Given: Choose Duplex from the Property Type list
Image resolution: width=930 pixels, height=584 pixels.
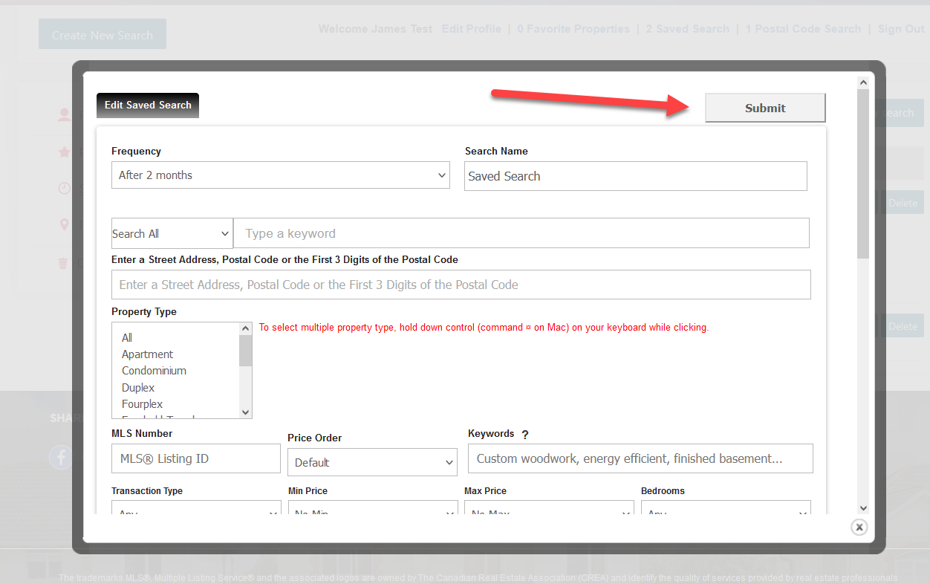Looking at the screenshot, I should coord(138,388).
